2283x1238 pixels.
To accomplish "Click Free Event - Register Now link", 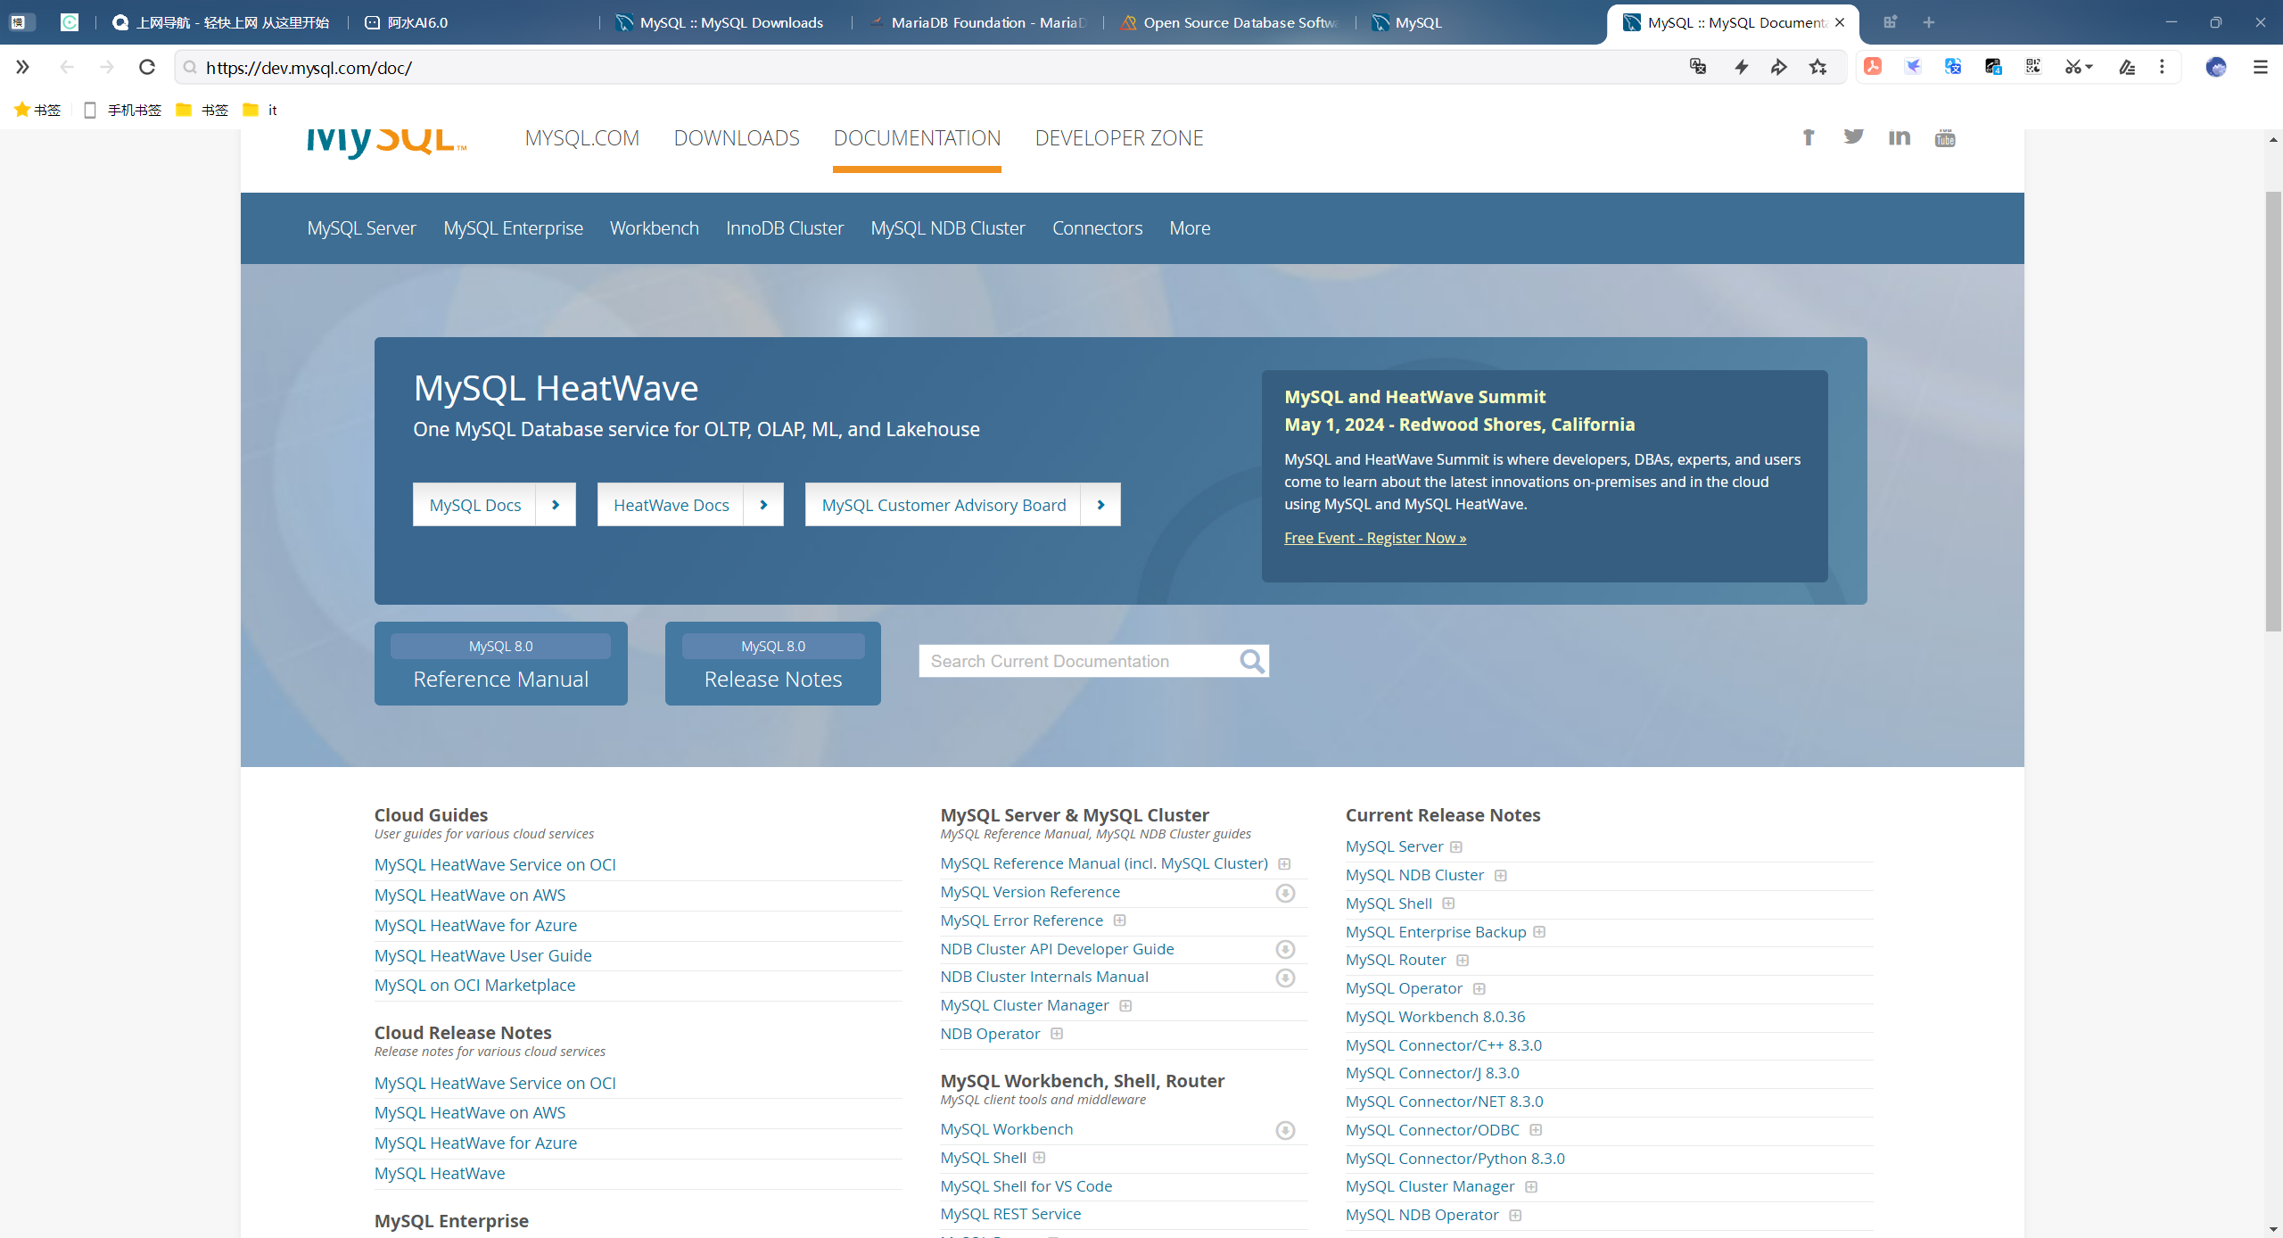I will click(x=1375, y=538).
